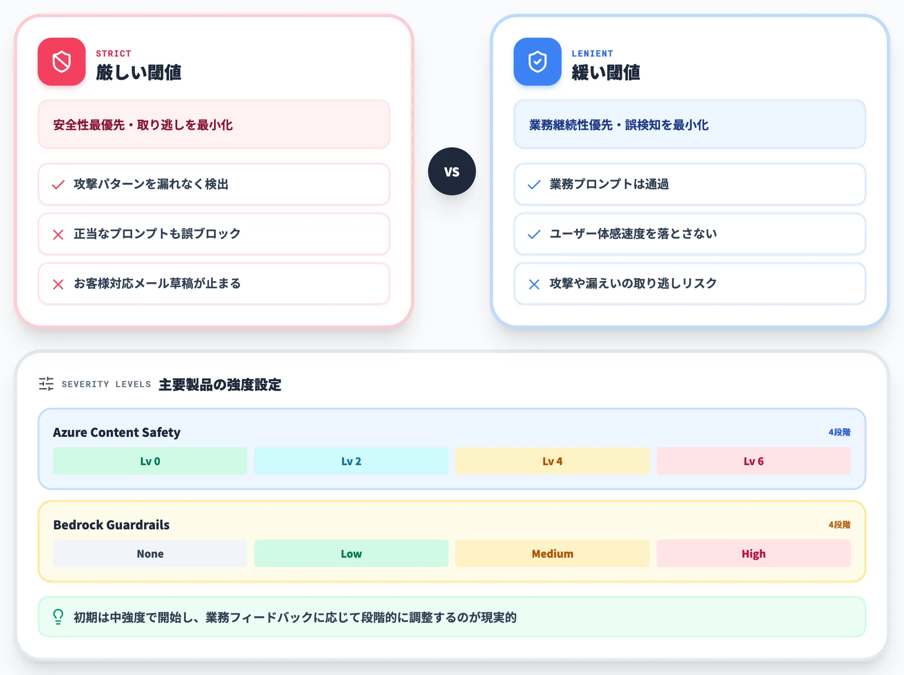This screenshot has width=904, height=675.
Task: Click the 緩い閾値 heading
Action: [x=606, y=72]
